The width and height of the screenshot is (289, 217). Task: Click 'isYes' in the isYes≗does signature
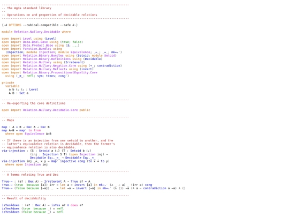56,205
